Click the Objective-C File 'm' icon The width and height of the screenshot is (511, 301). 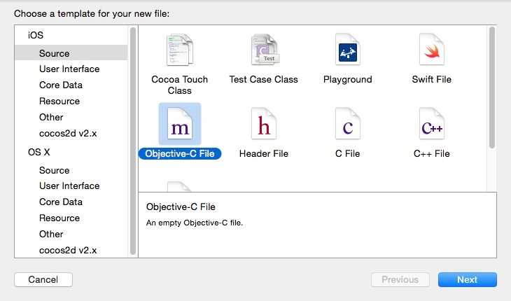point(180,124)
